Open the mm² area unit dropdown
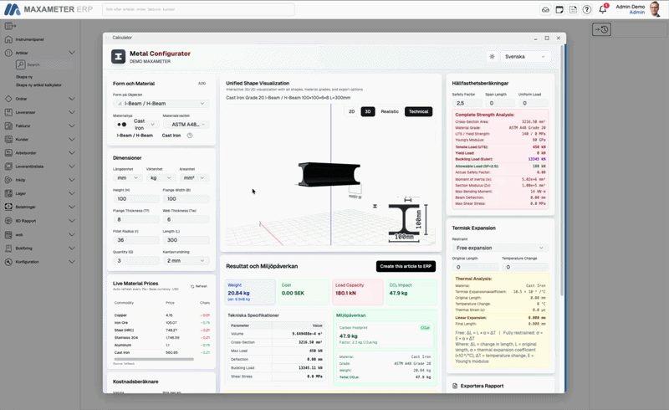This screenshot has width=669, height=410. pos(194,177)
